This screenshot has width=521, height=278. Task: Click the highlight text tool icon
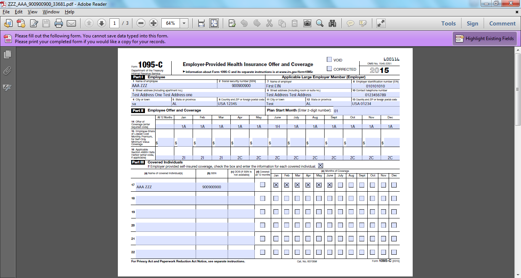(363, 23)
